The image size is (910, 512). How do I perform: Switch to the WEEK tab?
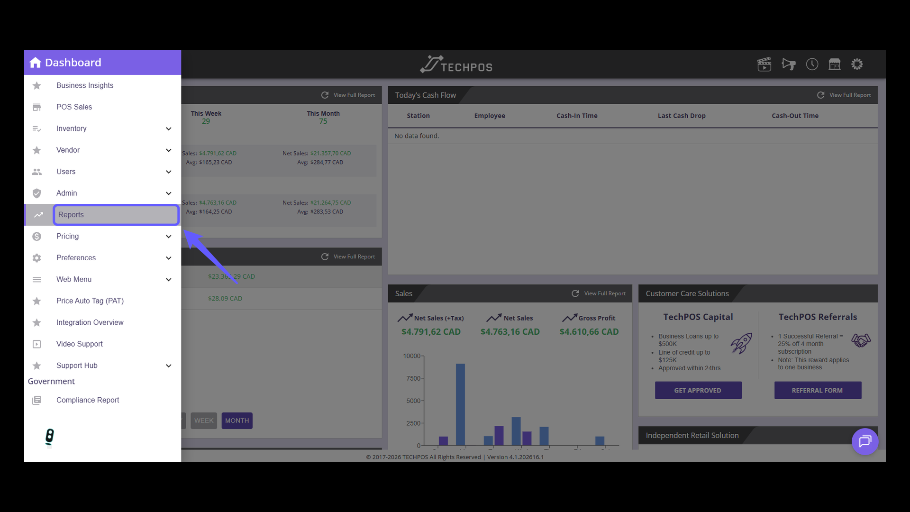(x=204, y=421)
